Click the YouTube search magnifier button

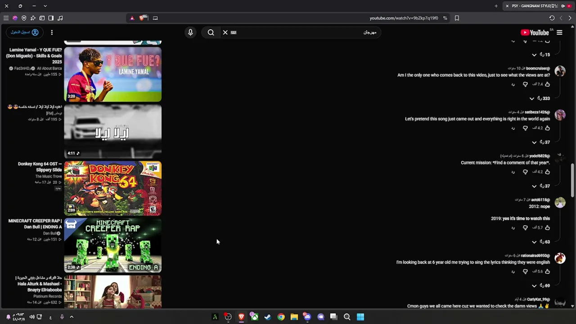coord(211,32)
